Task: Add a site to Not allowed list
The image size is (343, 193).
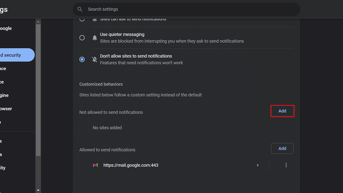Action: (x=282, y=111)
